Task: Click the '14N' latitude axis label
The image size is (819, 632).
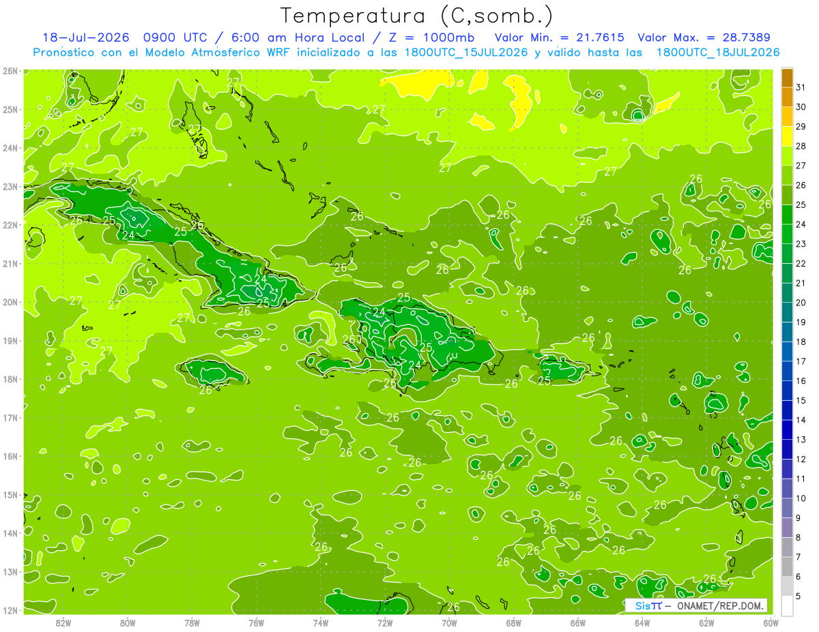Action: click(x=9, y=532)
